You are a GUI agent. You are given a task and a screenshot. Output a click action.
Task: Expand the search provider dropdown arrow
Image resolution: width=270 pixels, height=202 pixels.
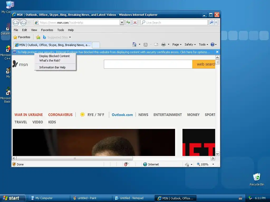point(216,22)
